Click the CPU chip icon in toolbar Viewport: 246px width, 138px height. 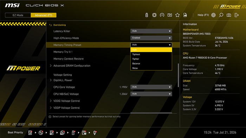[x=154, y=15]
